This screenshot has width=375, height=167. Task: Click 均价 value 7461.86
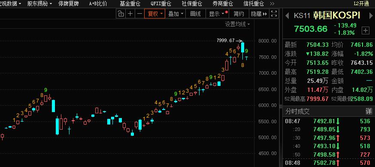pyautogui.click(x=362, y=45)
